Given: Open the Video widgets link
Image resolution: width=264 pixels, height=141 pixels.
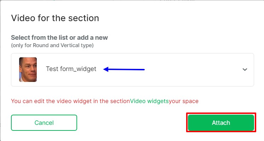Looking at the screenshot, I should 149,101.
